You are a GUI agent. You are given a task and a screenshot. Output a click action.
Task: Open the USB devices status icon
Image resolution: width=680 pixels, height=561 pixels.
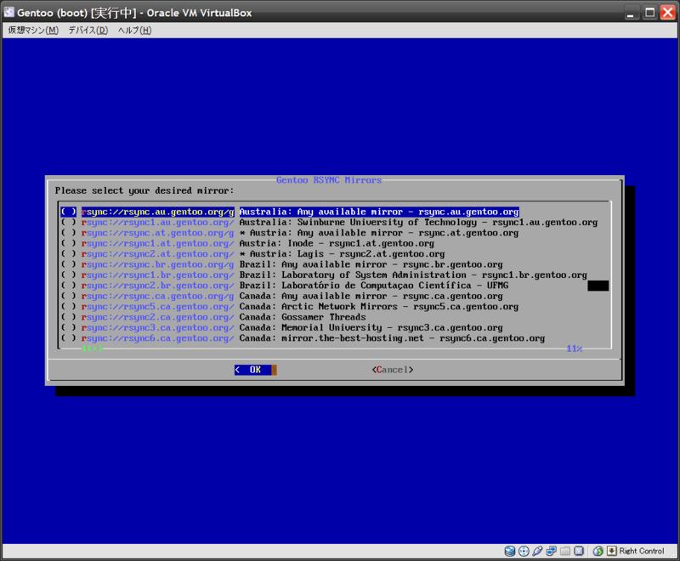pyautogui.click(x=537, y=551)
